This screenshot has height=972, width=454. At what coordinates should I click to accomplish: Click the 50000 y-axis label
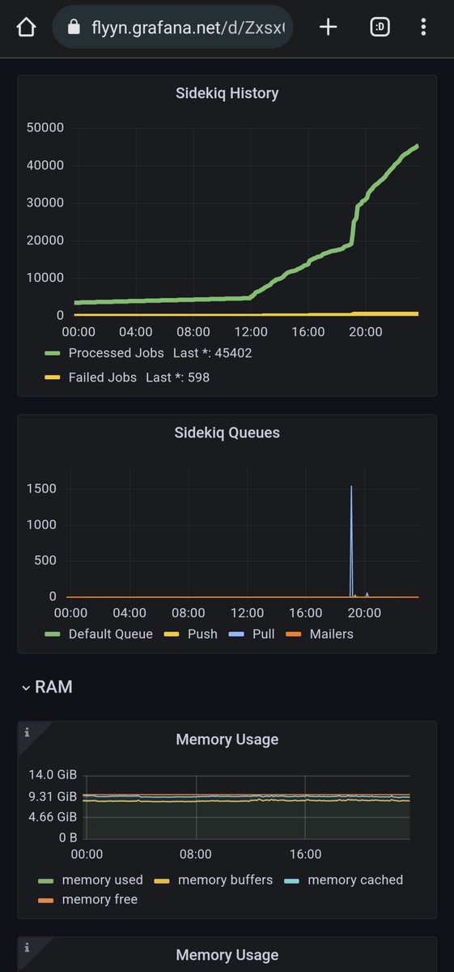(x=45, y=128)
